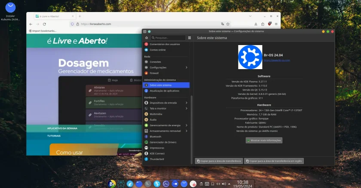Expand 'Tela e monitor' settings
This screenshot has height=188, width=361.
pyautogui.click(x=166, y=109)
